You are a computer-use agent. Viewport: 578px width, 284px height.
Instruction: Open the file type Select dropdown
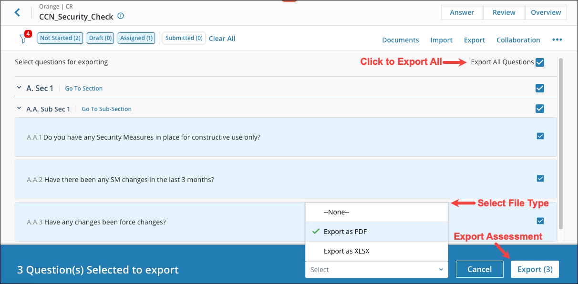376,269
